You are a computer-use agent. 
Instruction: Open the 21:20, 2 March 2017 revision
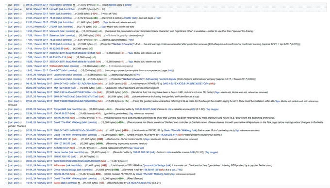coord(37,22)
